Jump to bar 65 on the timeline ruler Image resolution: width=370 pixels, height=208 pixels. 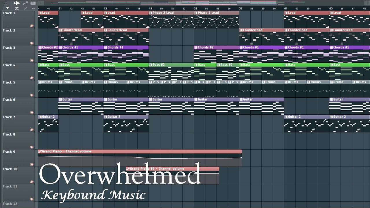(x=331, y=8)
